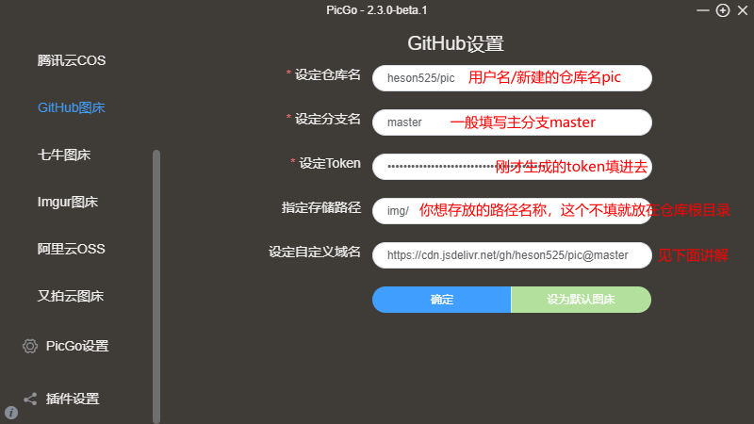
Task: Focus the 指定存储路径 input with img/
Action: pyautogui.click(x=512, y=210)
